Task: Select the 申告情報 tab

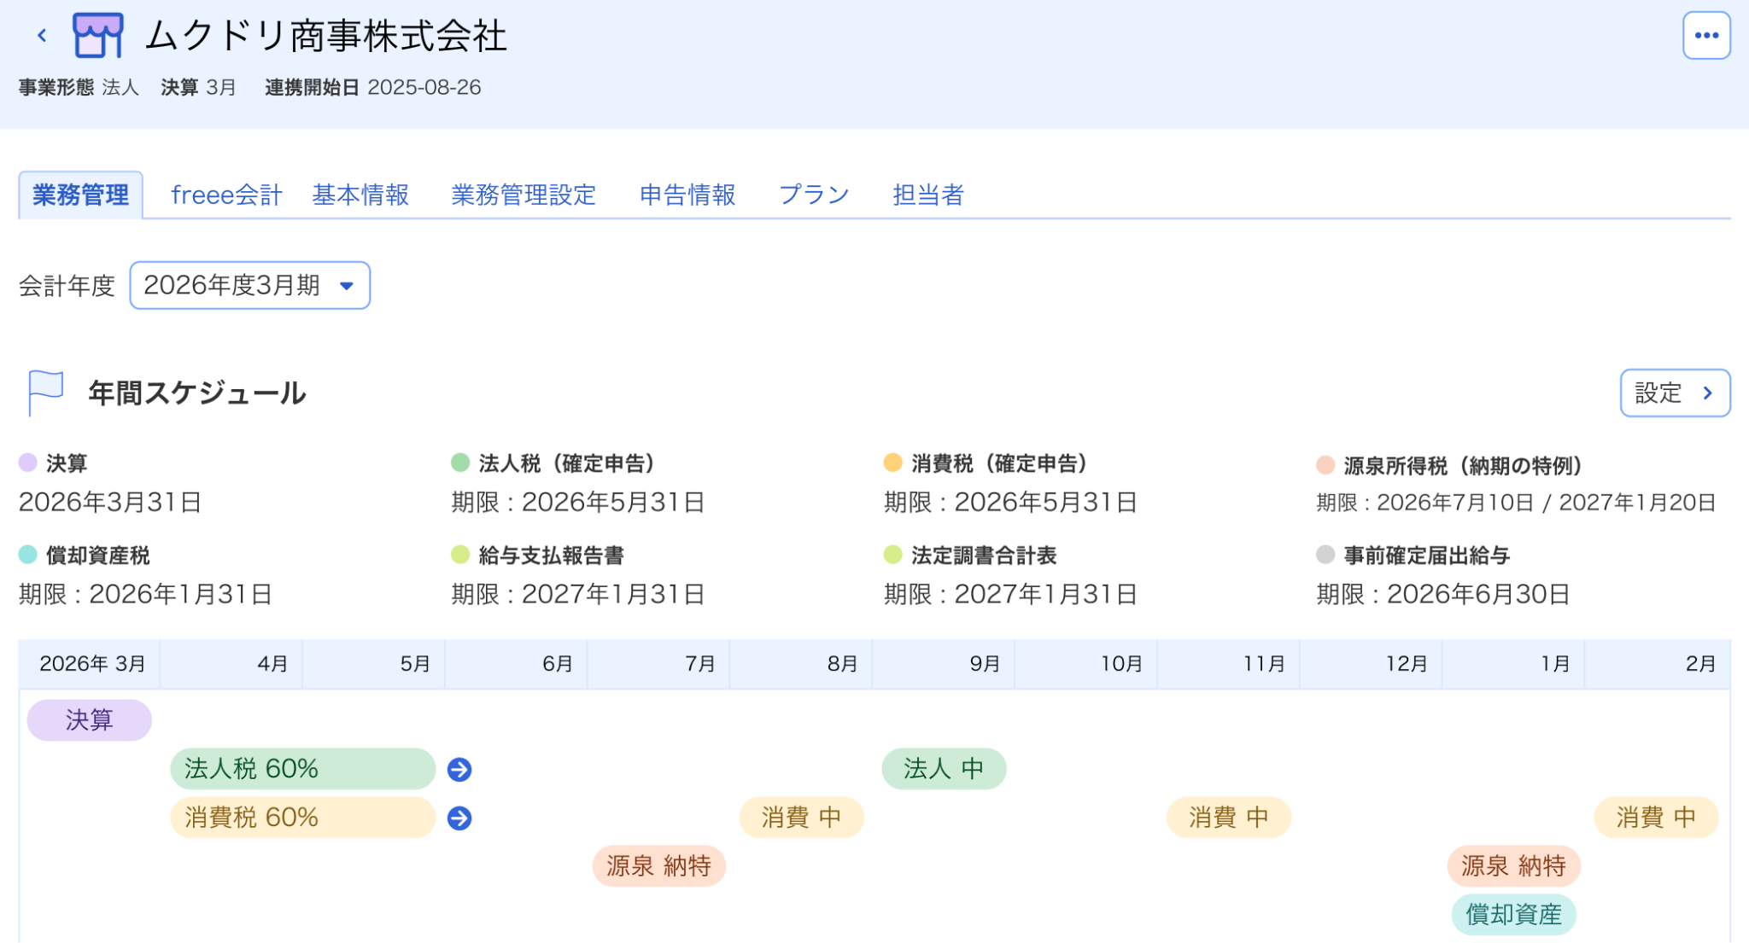Action: 687,195
